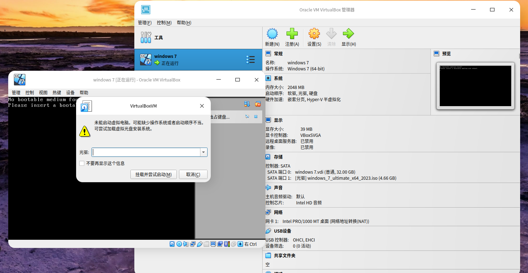The width and height of the screenshot is (528, 273).
Task: Click the 声音 (Audio) section icon
Action: click(x=268, y=188)
